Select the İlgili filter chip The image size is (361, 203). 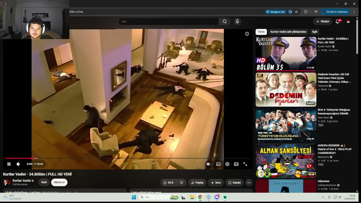tap(315, 32)
